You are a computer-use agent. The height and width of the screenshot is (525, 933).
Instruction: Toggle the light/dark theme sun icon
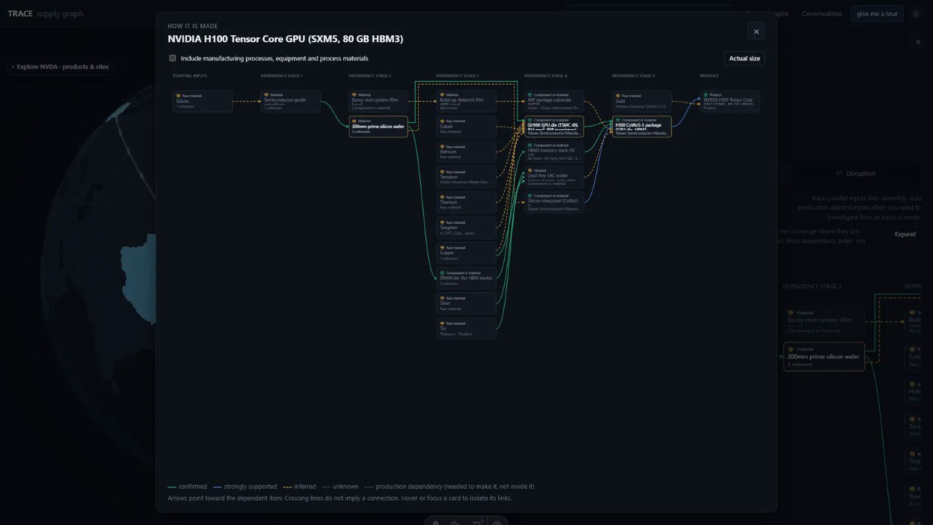click(x=916, y=14)
